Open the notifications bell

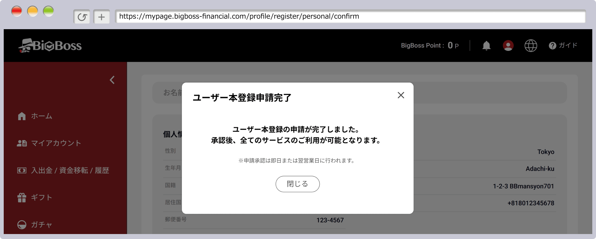486,46
